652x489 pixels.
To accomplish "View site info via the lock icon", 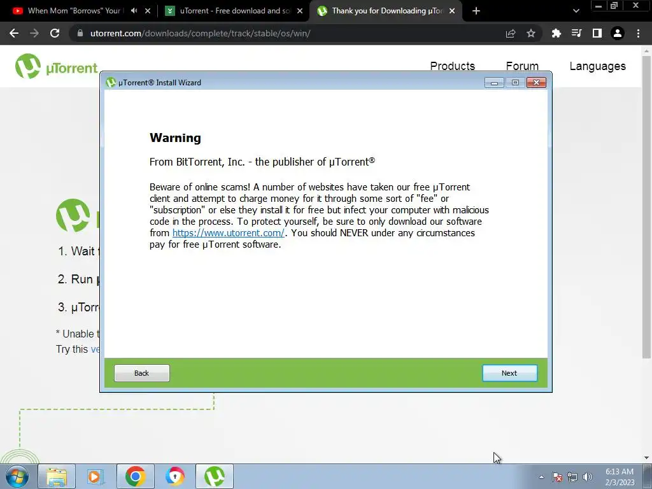I will 80,33.
